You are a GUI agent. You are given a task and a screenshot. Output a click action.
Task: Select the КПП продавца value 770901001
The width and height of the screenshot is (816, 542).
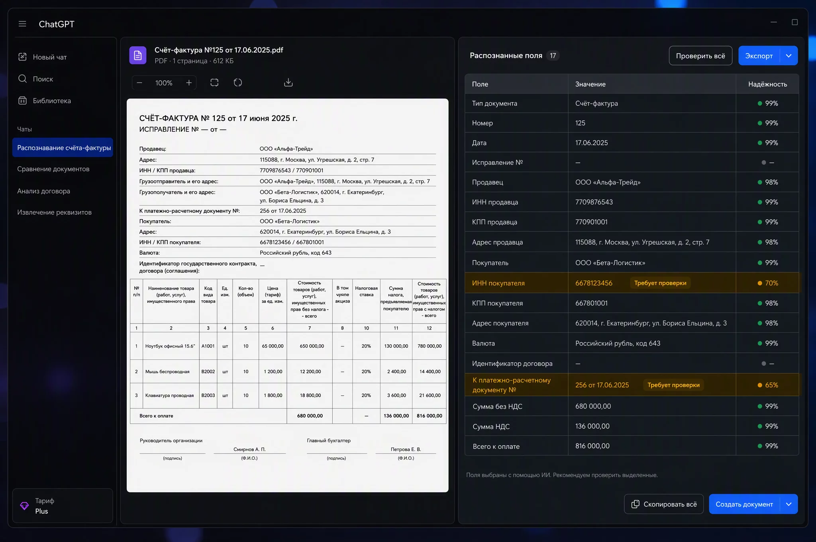point(592,222)
